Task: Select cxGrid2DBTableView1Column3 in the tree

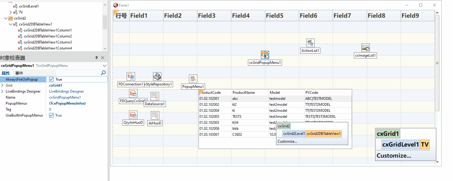Action: click(48, 42)
